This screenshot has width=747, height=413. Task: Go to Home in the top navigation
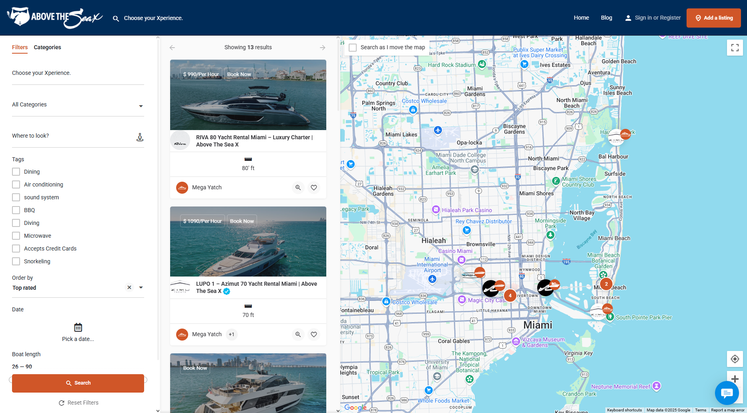(x=581, y=18)
